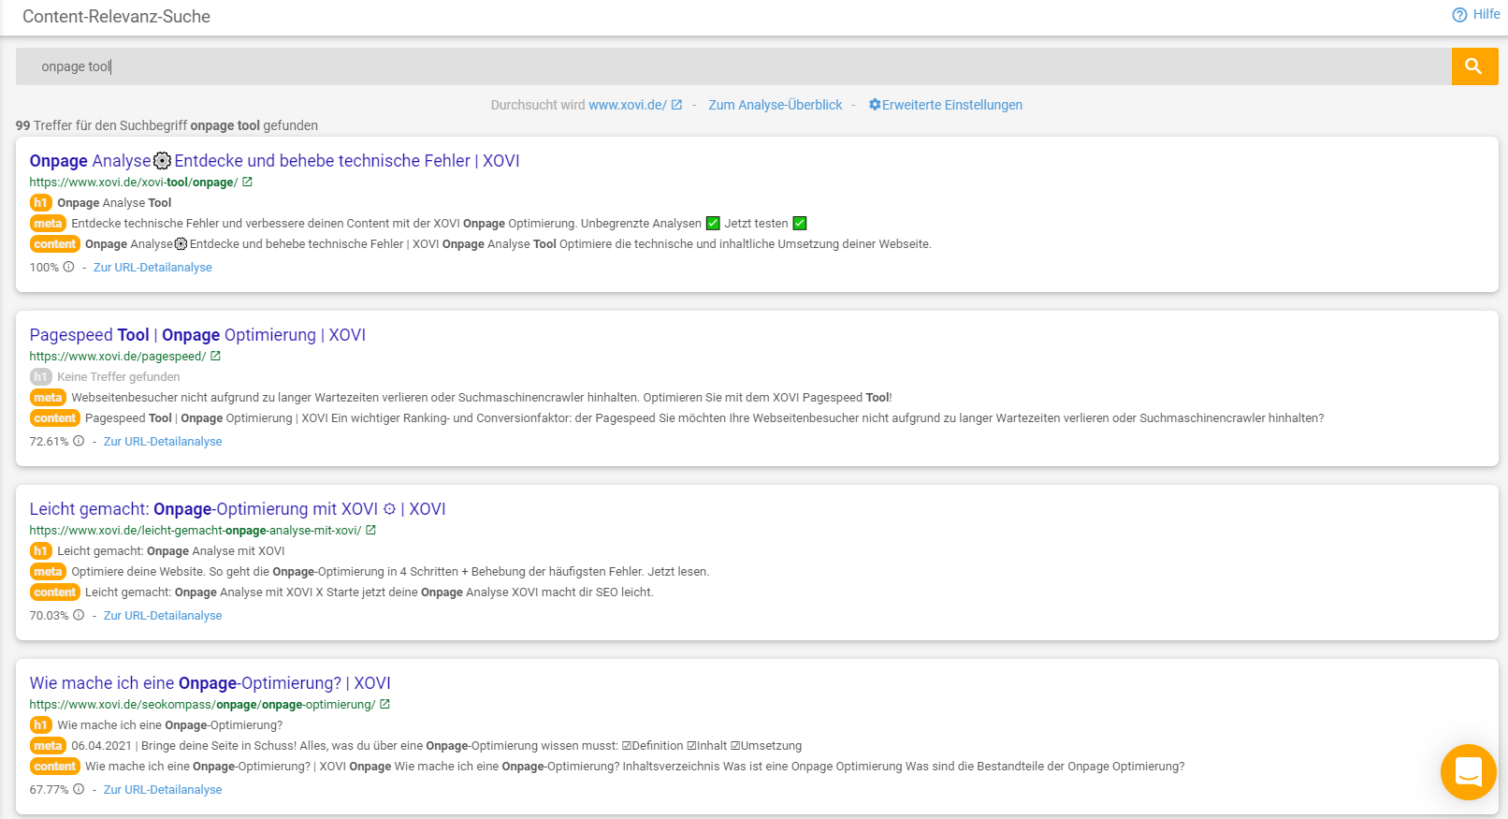Click info icon next to 67.77%
This screenshot has width=1508, height=819.
[x=79, y=789]
